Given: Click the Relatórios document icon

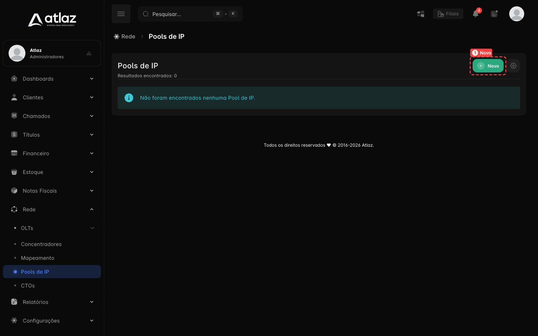Looking at the screenshot, I should coord(14,302).
